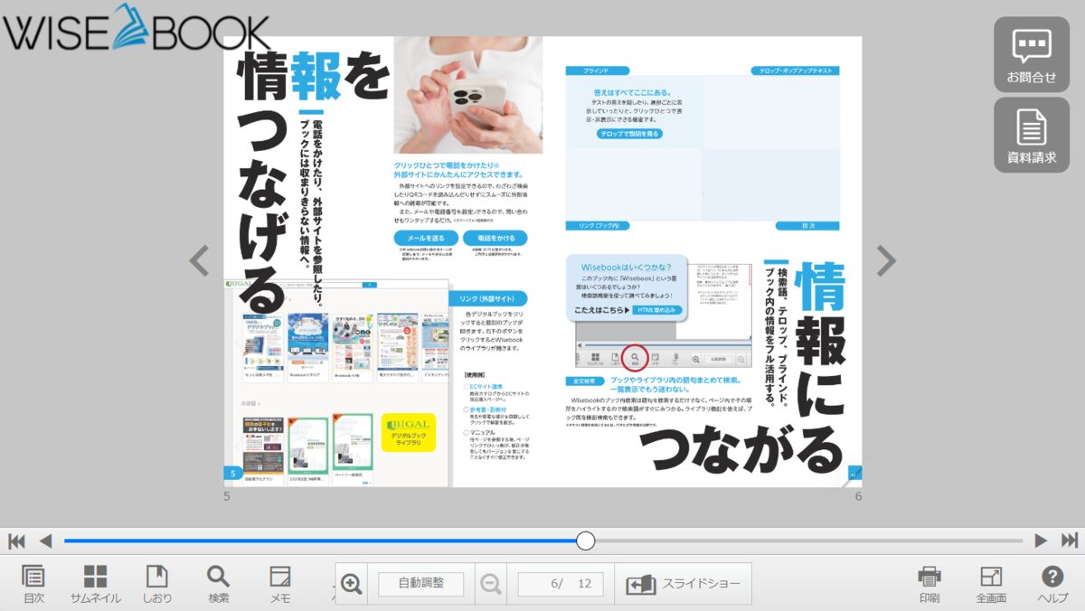Click the リンク (外部サイト) label

pyautogui.click(x=487, y=299)
